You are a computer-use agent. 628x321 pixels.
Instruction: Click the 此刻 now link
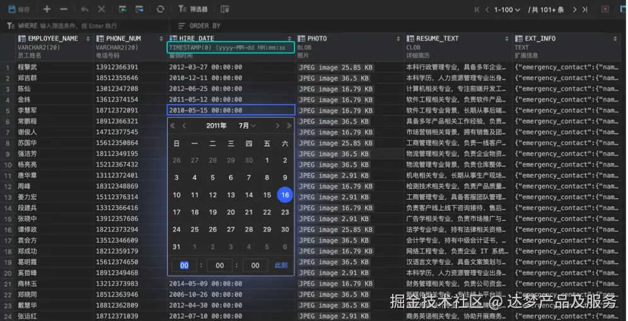pos(281,266)
